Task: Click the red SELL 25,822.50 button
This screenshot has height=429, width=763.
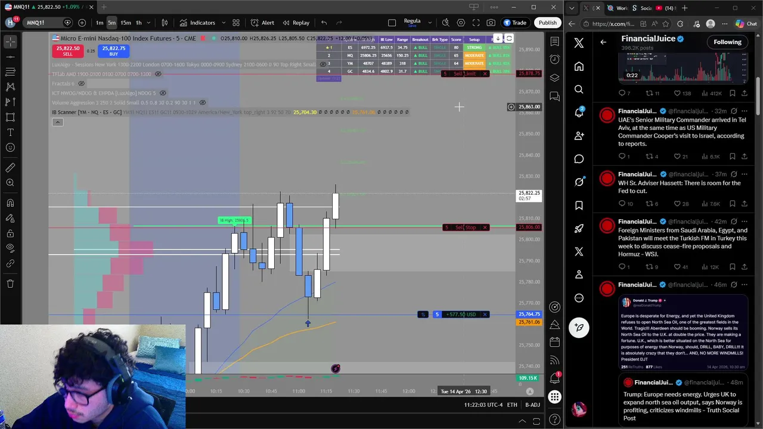Action: click(67, 51)
